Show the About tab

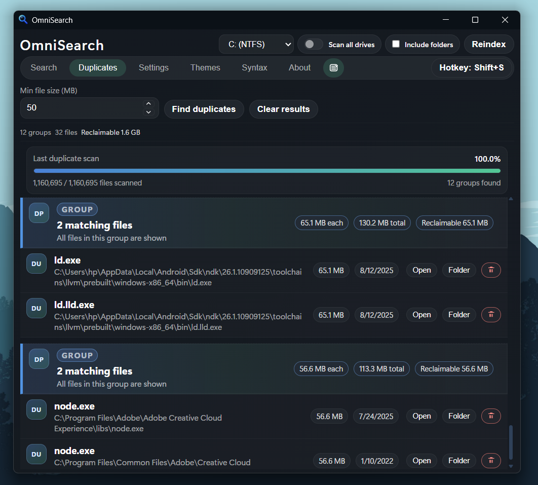click(299, 67)
